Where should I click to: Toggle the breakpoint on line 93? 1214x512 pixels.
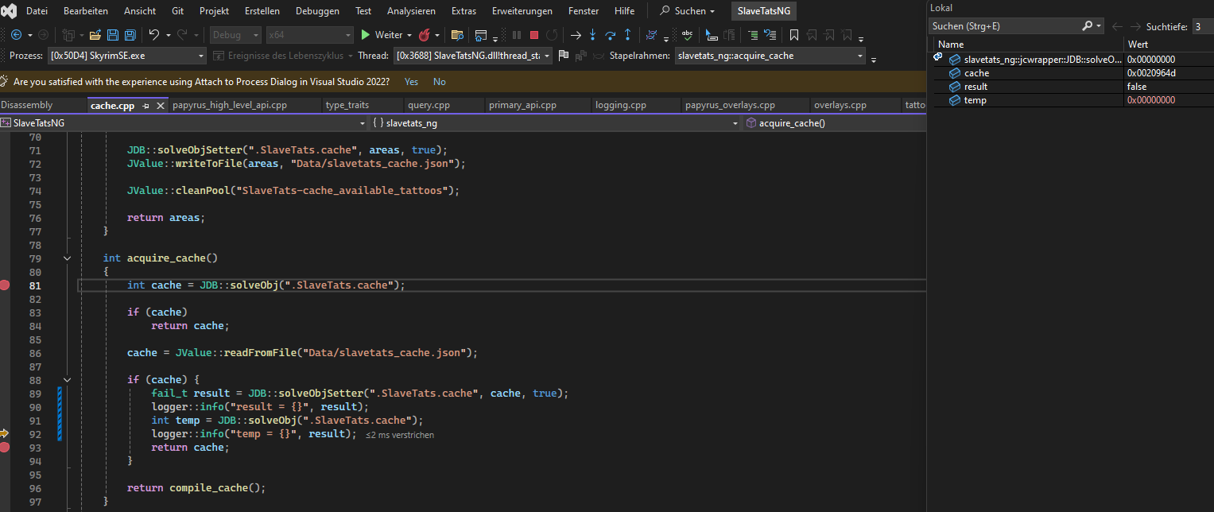tap(5, 448)
